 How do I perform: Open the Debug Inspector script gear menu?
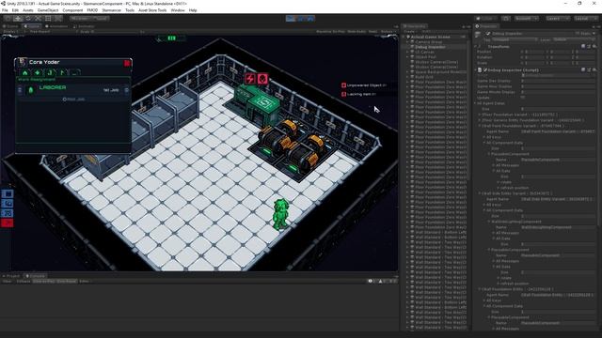594,69
